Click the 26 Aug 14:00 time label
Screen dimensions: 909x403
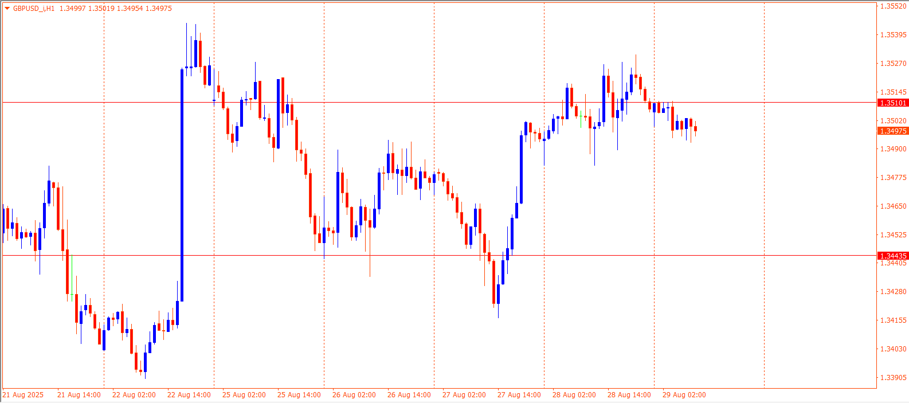point(409,395)
